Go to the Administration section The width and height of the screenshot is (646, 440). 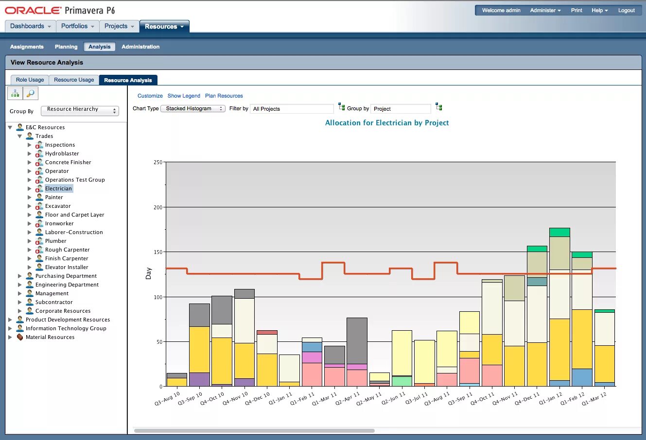(x=140, y=47)
